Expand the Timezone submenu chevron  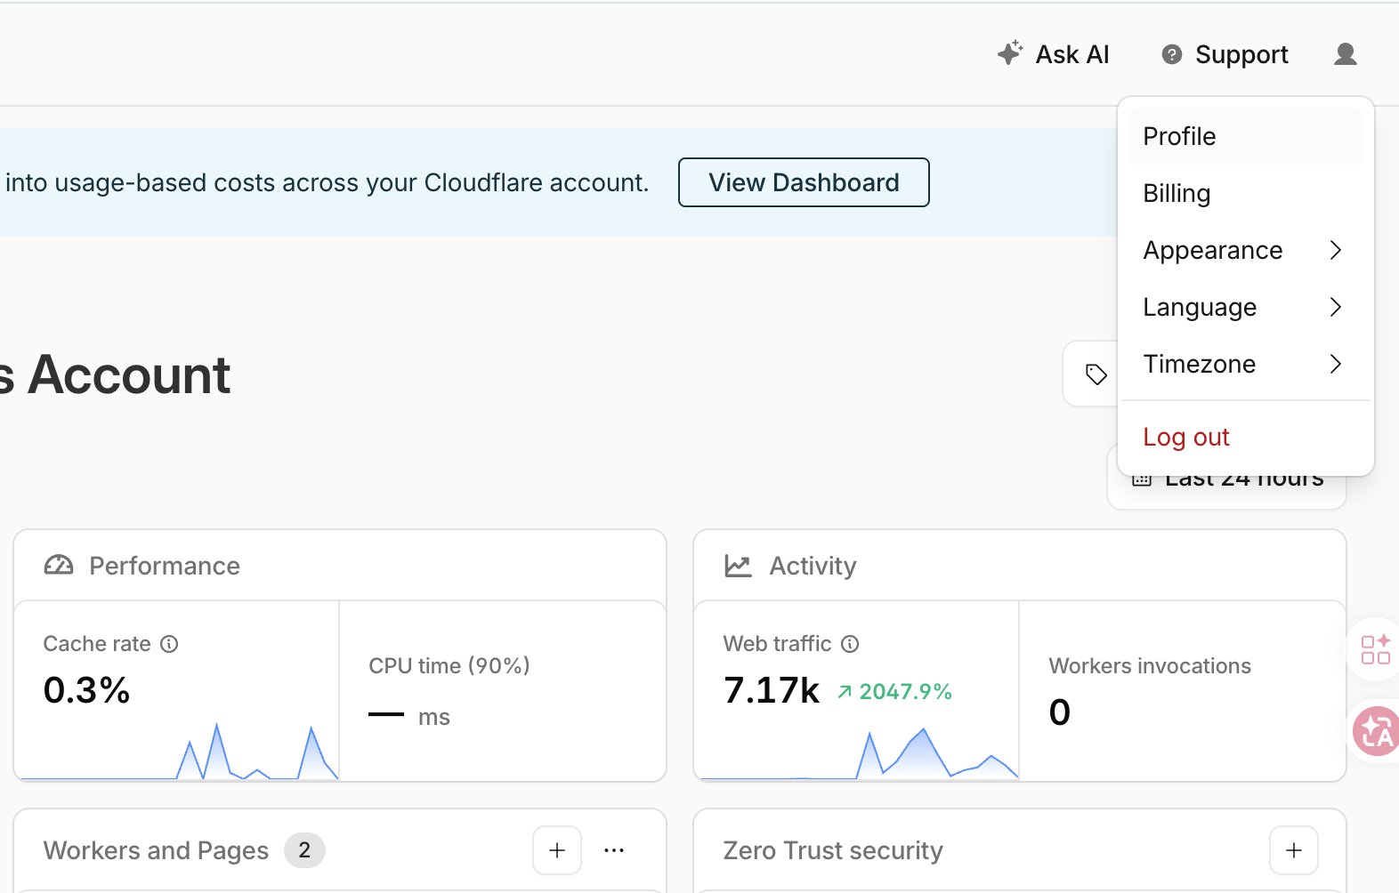pyautogui.click(x=1335, y=364)
